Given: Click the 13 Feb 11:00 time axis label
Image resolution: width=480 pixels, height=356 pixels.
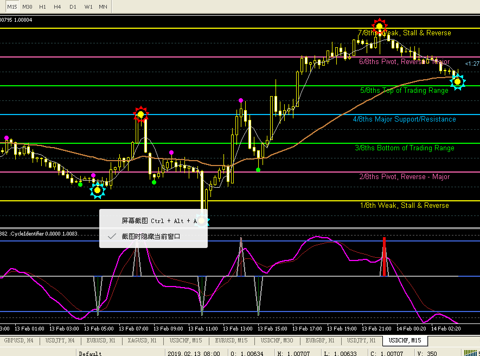Looking at the screenshot, I should click(203, 328).
